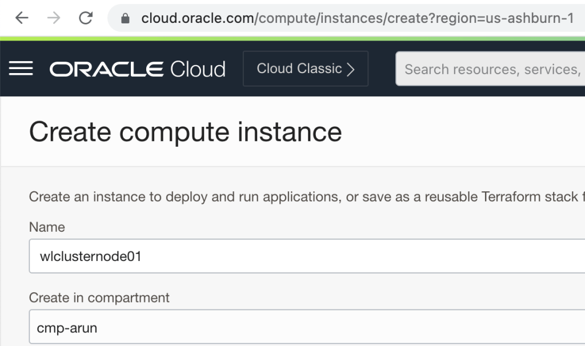This screenshot has height=346, width=585.
Task: Click the browser back arrow
Action: pos(22,18)
